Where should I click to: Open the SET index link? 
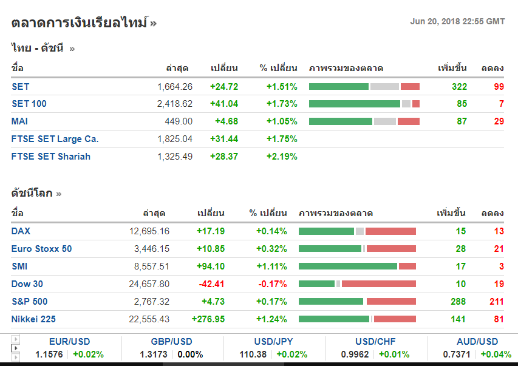coord(20,87)
